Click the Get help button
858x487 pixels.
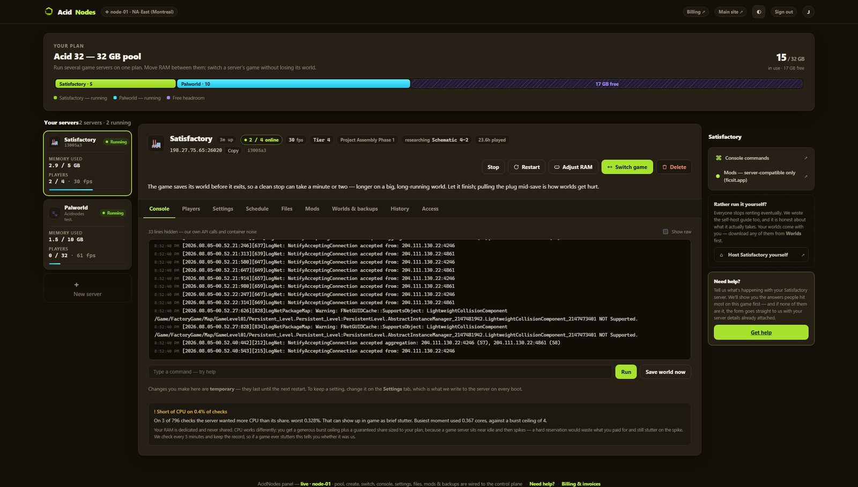[761, 333]
